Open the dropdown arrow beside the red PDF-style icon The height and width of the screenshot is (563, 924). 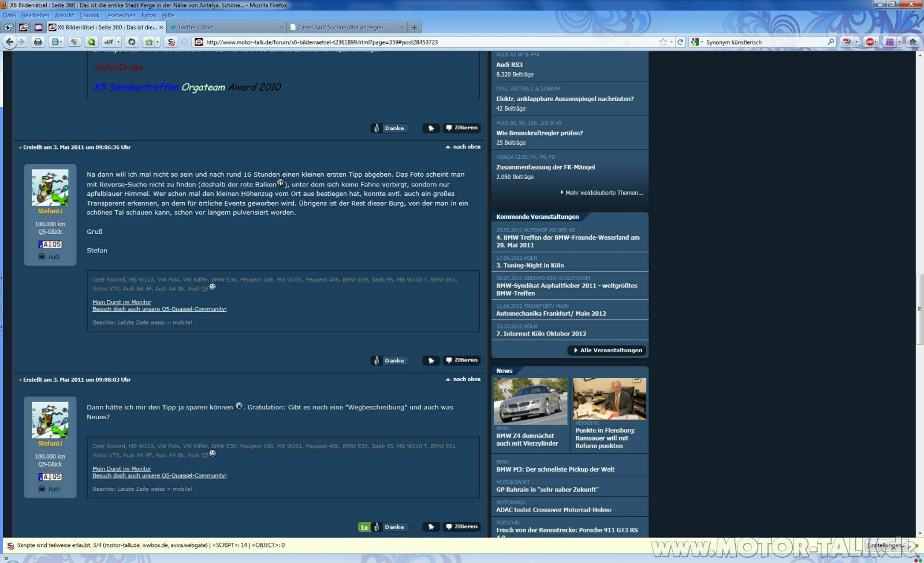[856, 42]
